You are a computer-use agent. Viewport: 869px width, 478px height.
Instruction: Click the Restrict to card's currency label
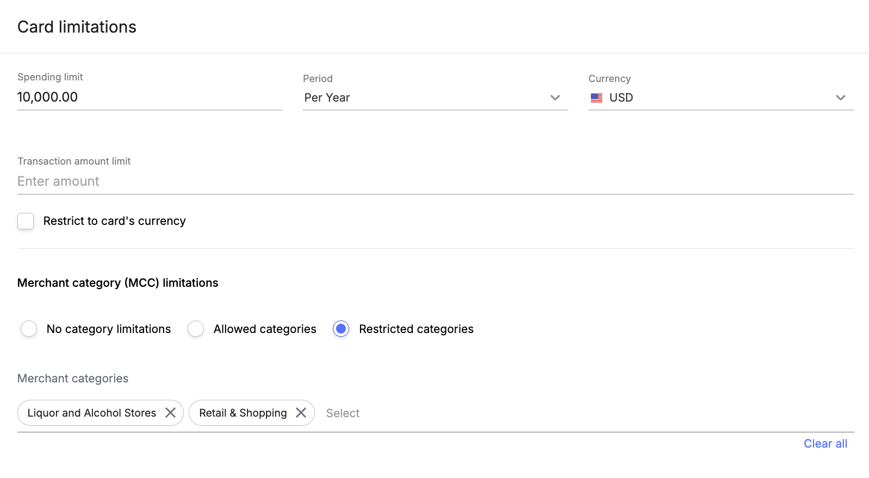click(115, 221)
